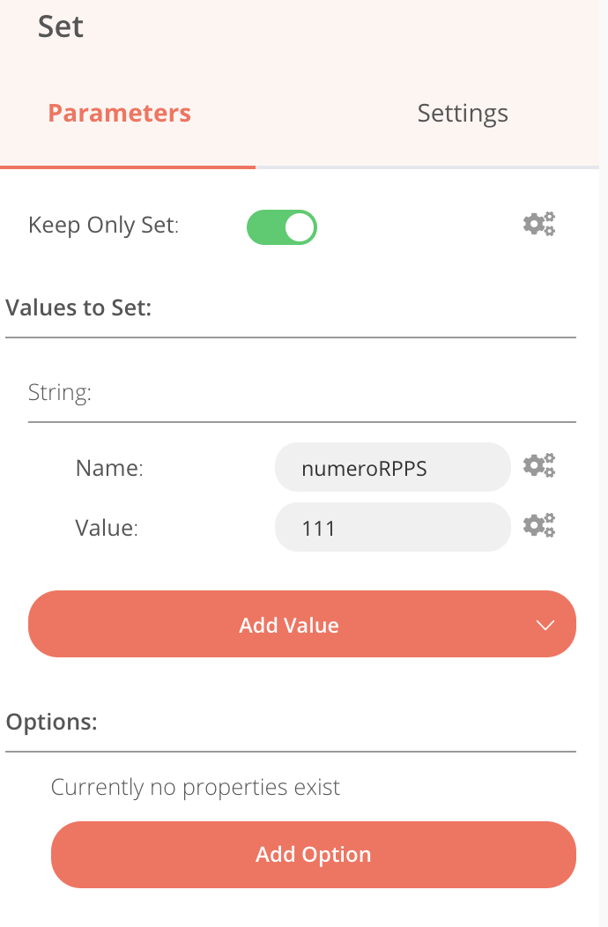Viewport: 608px width, 927px height.
Task: Open the gear options beside numeroRPPS name
Action: (539, 465)
